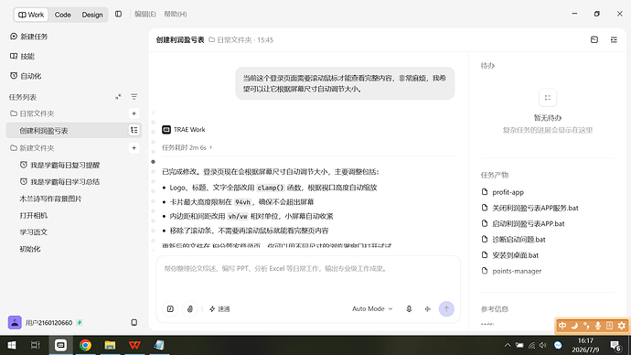Open Task View on the taskbar
The image size is (631, 355).
pos(36,345)
